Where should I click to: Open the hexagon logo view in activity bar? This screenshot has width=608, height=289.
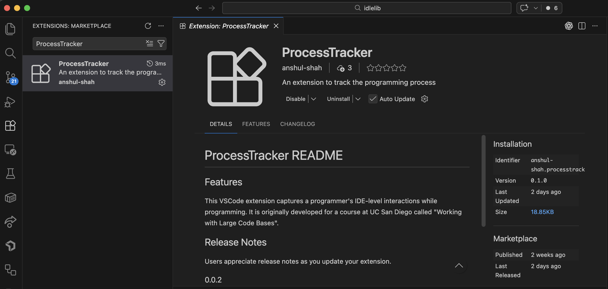click(10, 246)
